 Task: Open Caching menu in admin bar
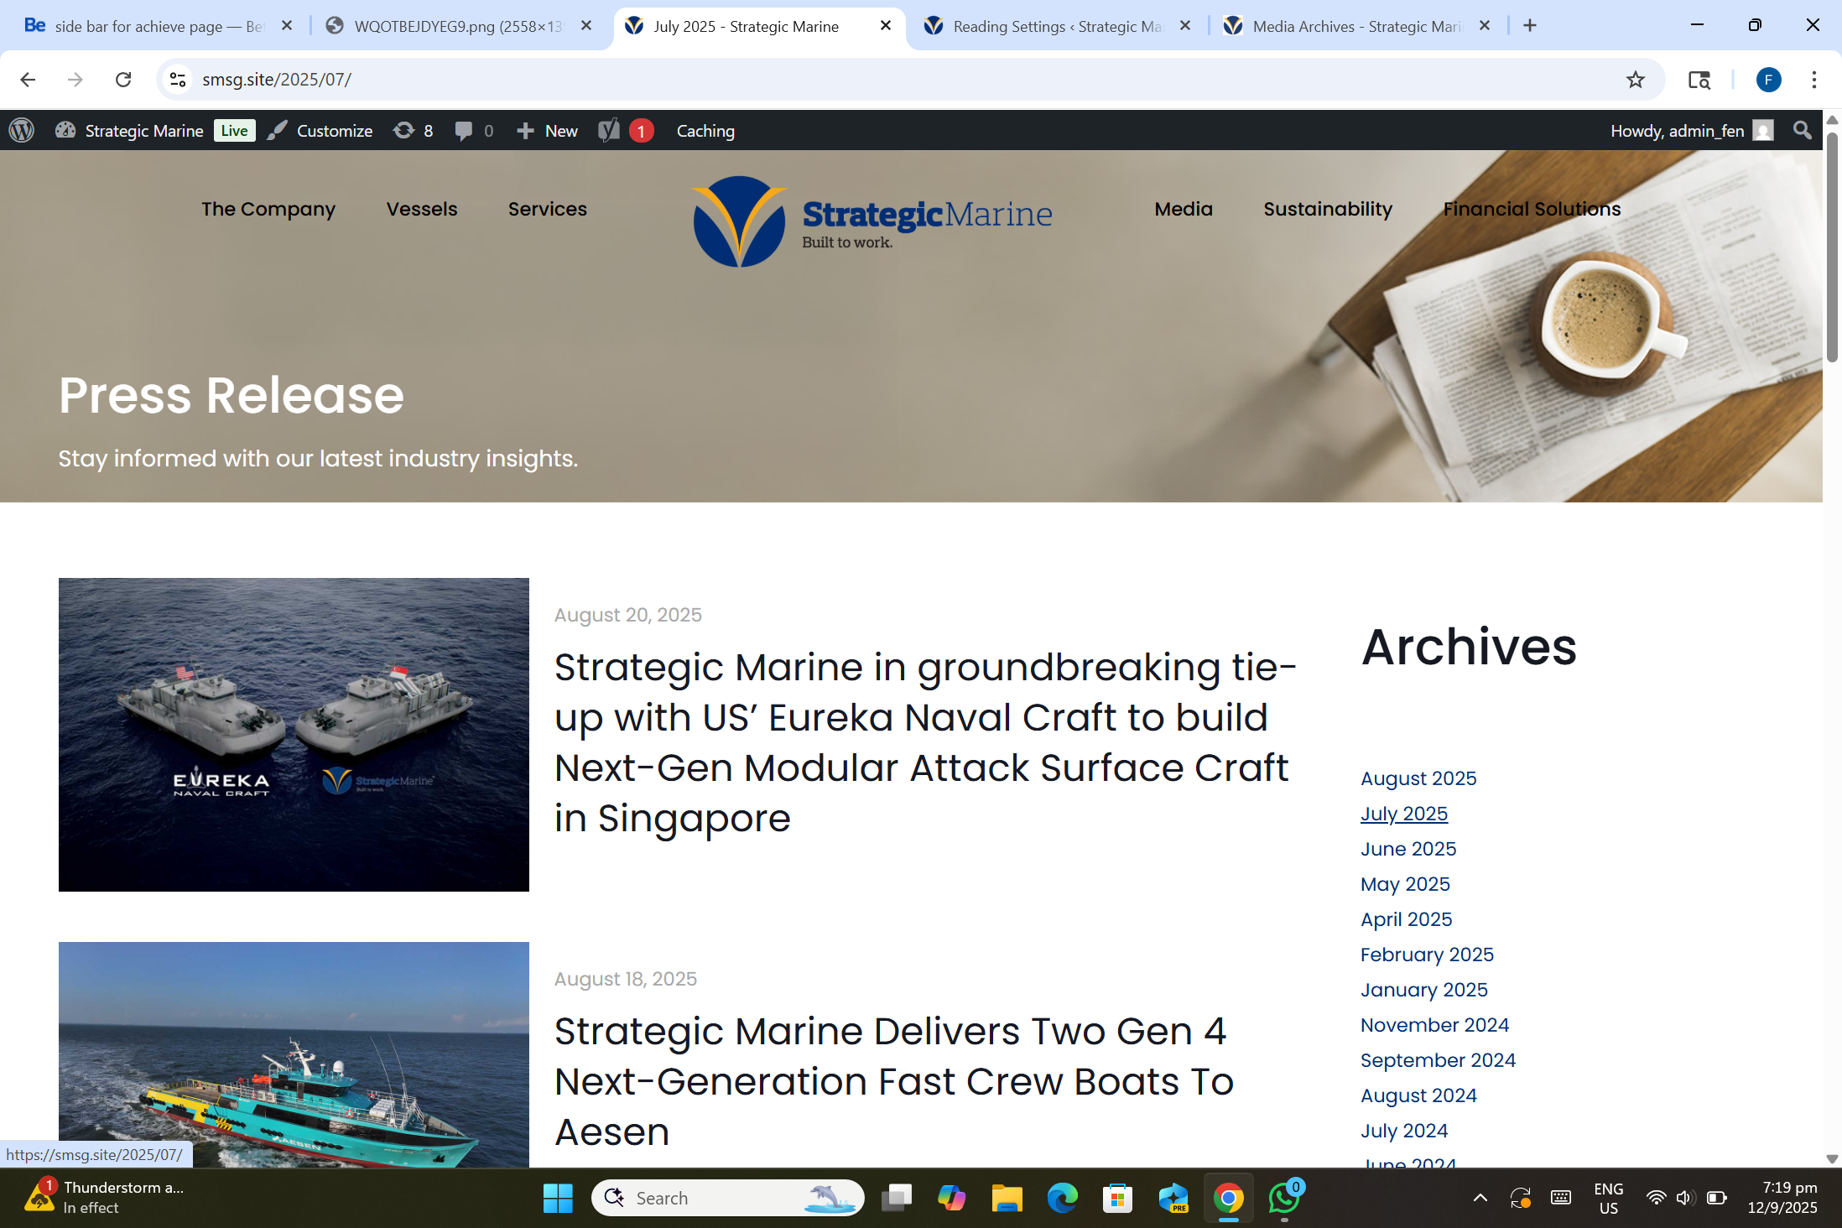point(705,131)
